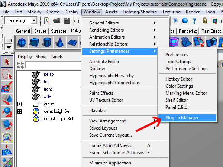Screen dimensions: 223x167
Task: Click the question mark help icon
Action: pos(194,21)
